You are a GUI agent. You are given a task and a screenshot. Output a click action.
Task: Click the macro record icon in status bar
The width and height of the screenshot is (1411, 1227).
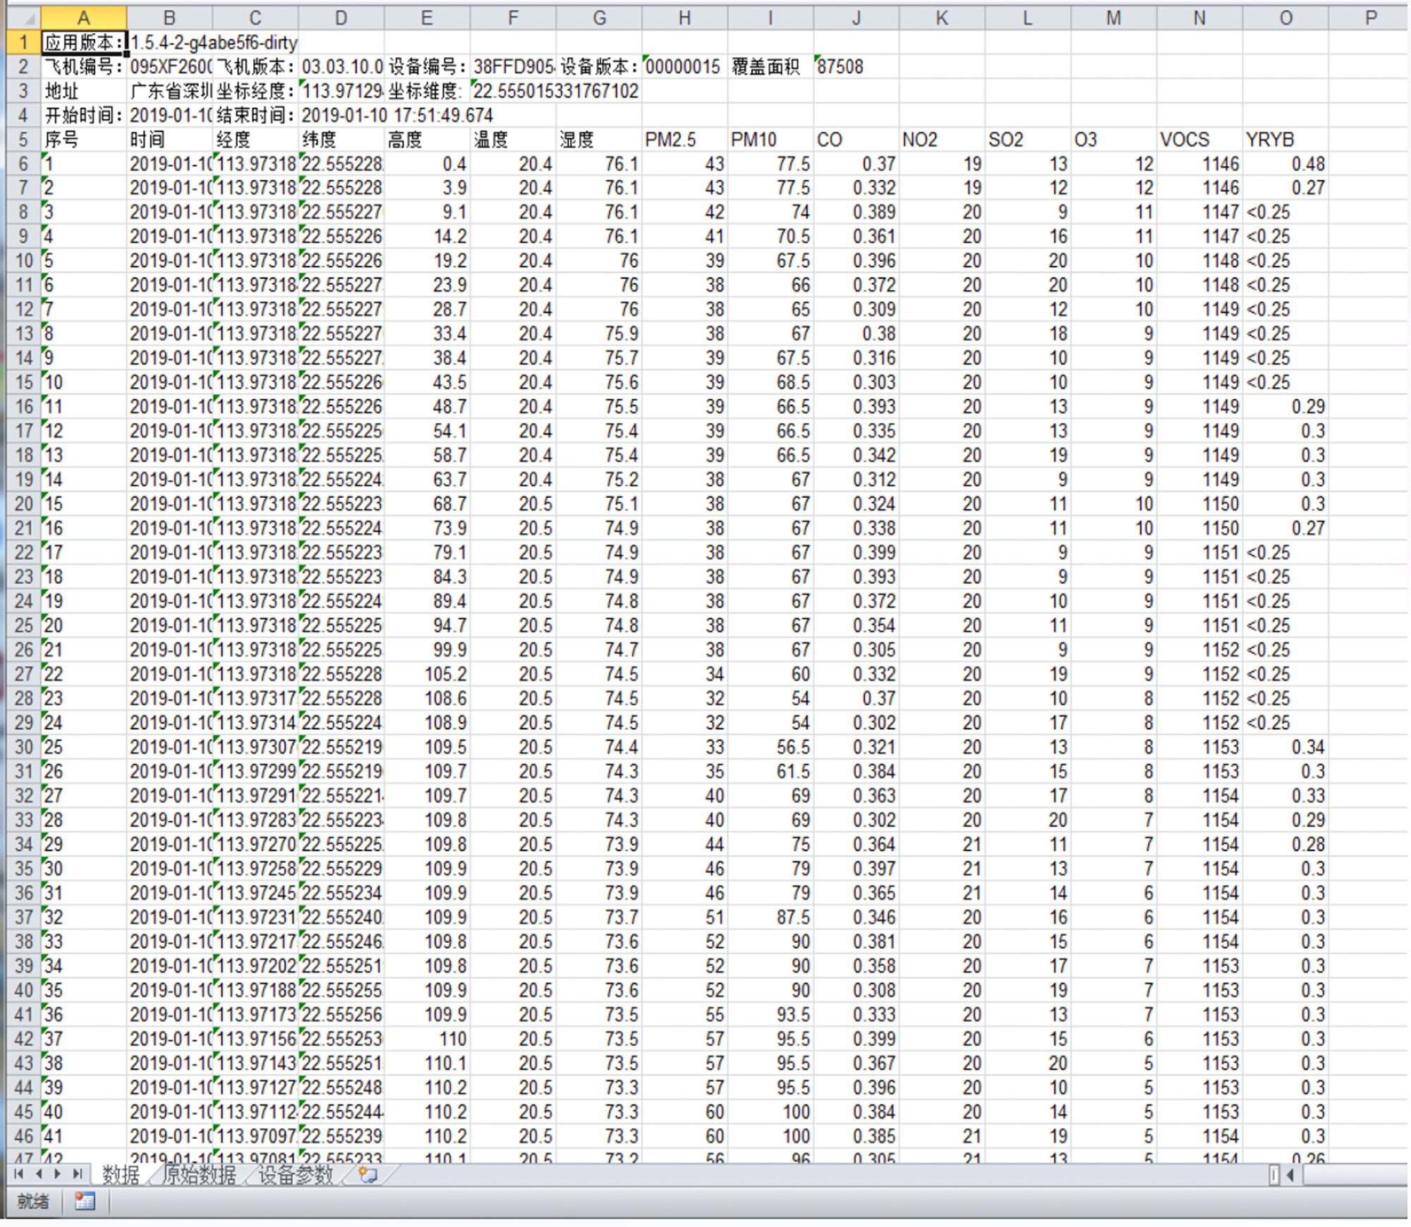click(85, 1202)
